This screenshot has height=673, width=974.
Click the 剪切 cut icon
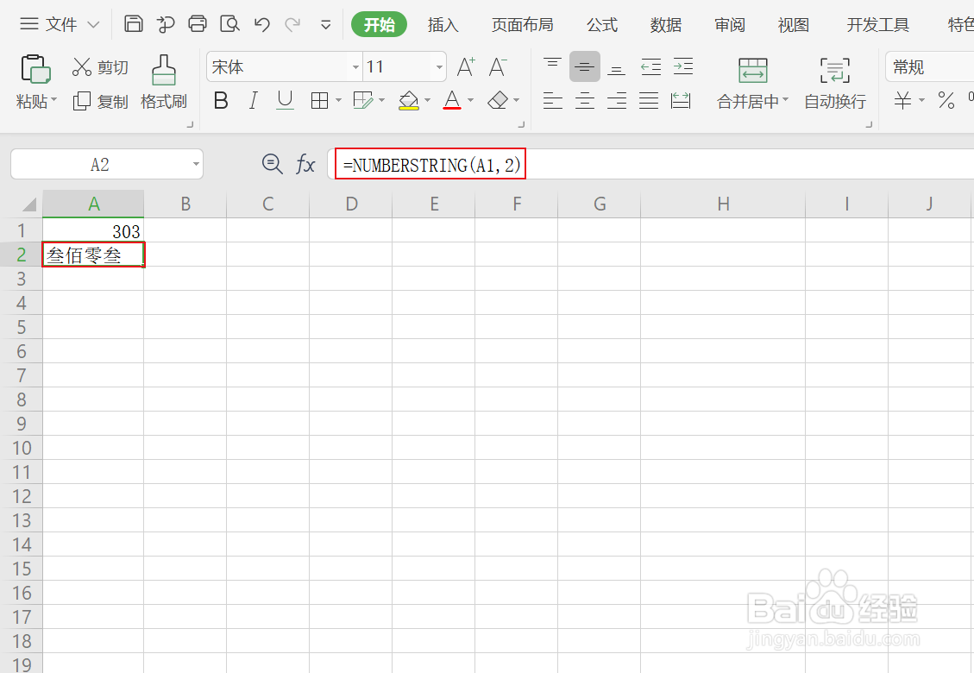pos(100,67)
